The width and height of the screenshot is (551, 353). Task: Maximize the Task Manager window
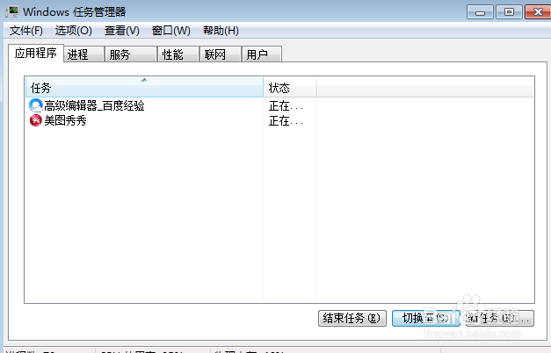(509, 12)
